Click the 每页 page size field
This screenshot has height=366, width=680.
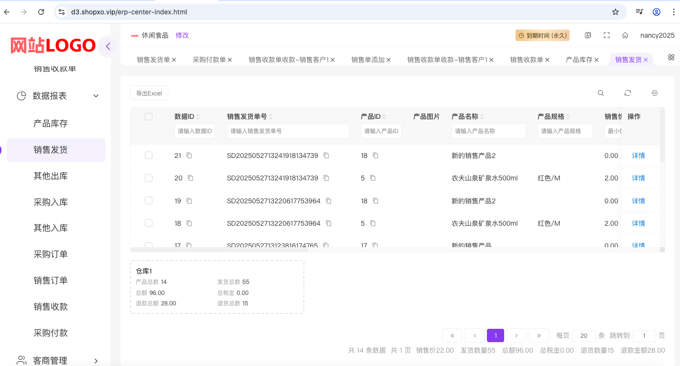(584, 336)
